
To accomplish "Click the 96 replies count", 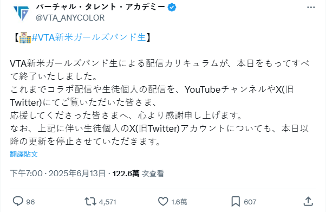I will coord(30,202).
